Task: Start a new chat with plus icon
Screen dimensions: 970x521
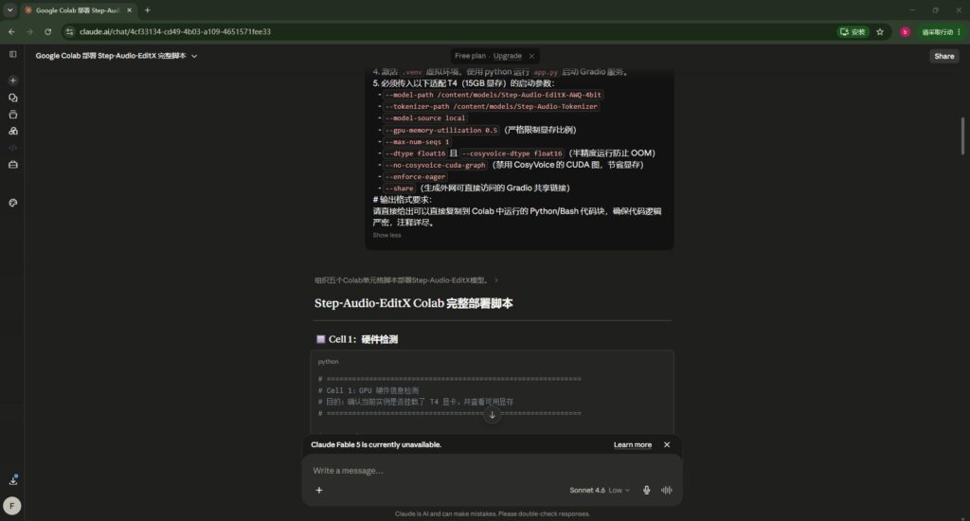Action: 13,81
